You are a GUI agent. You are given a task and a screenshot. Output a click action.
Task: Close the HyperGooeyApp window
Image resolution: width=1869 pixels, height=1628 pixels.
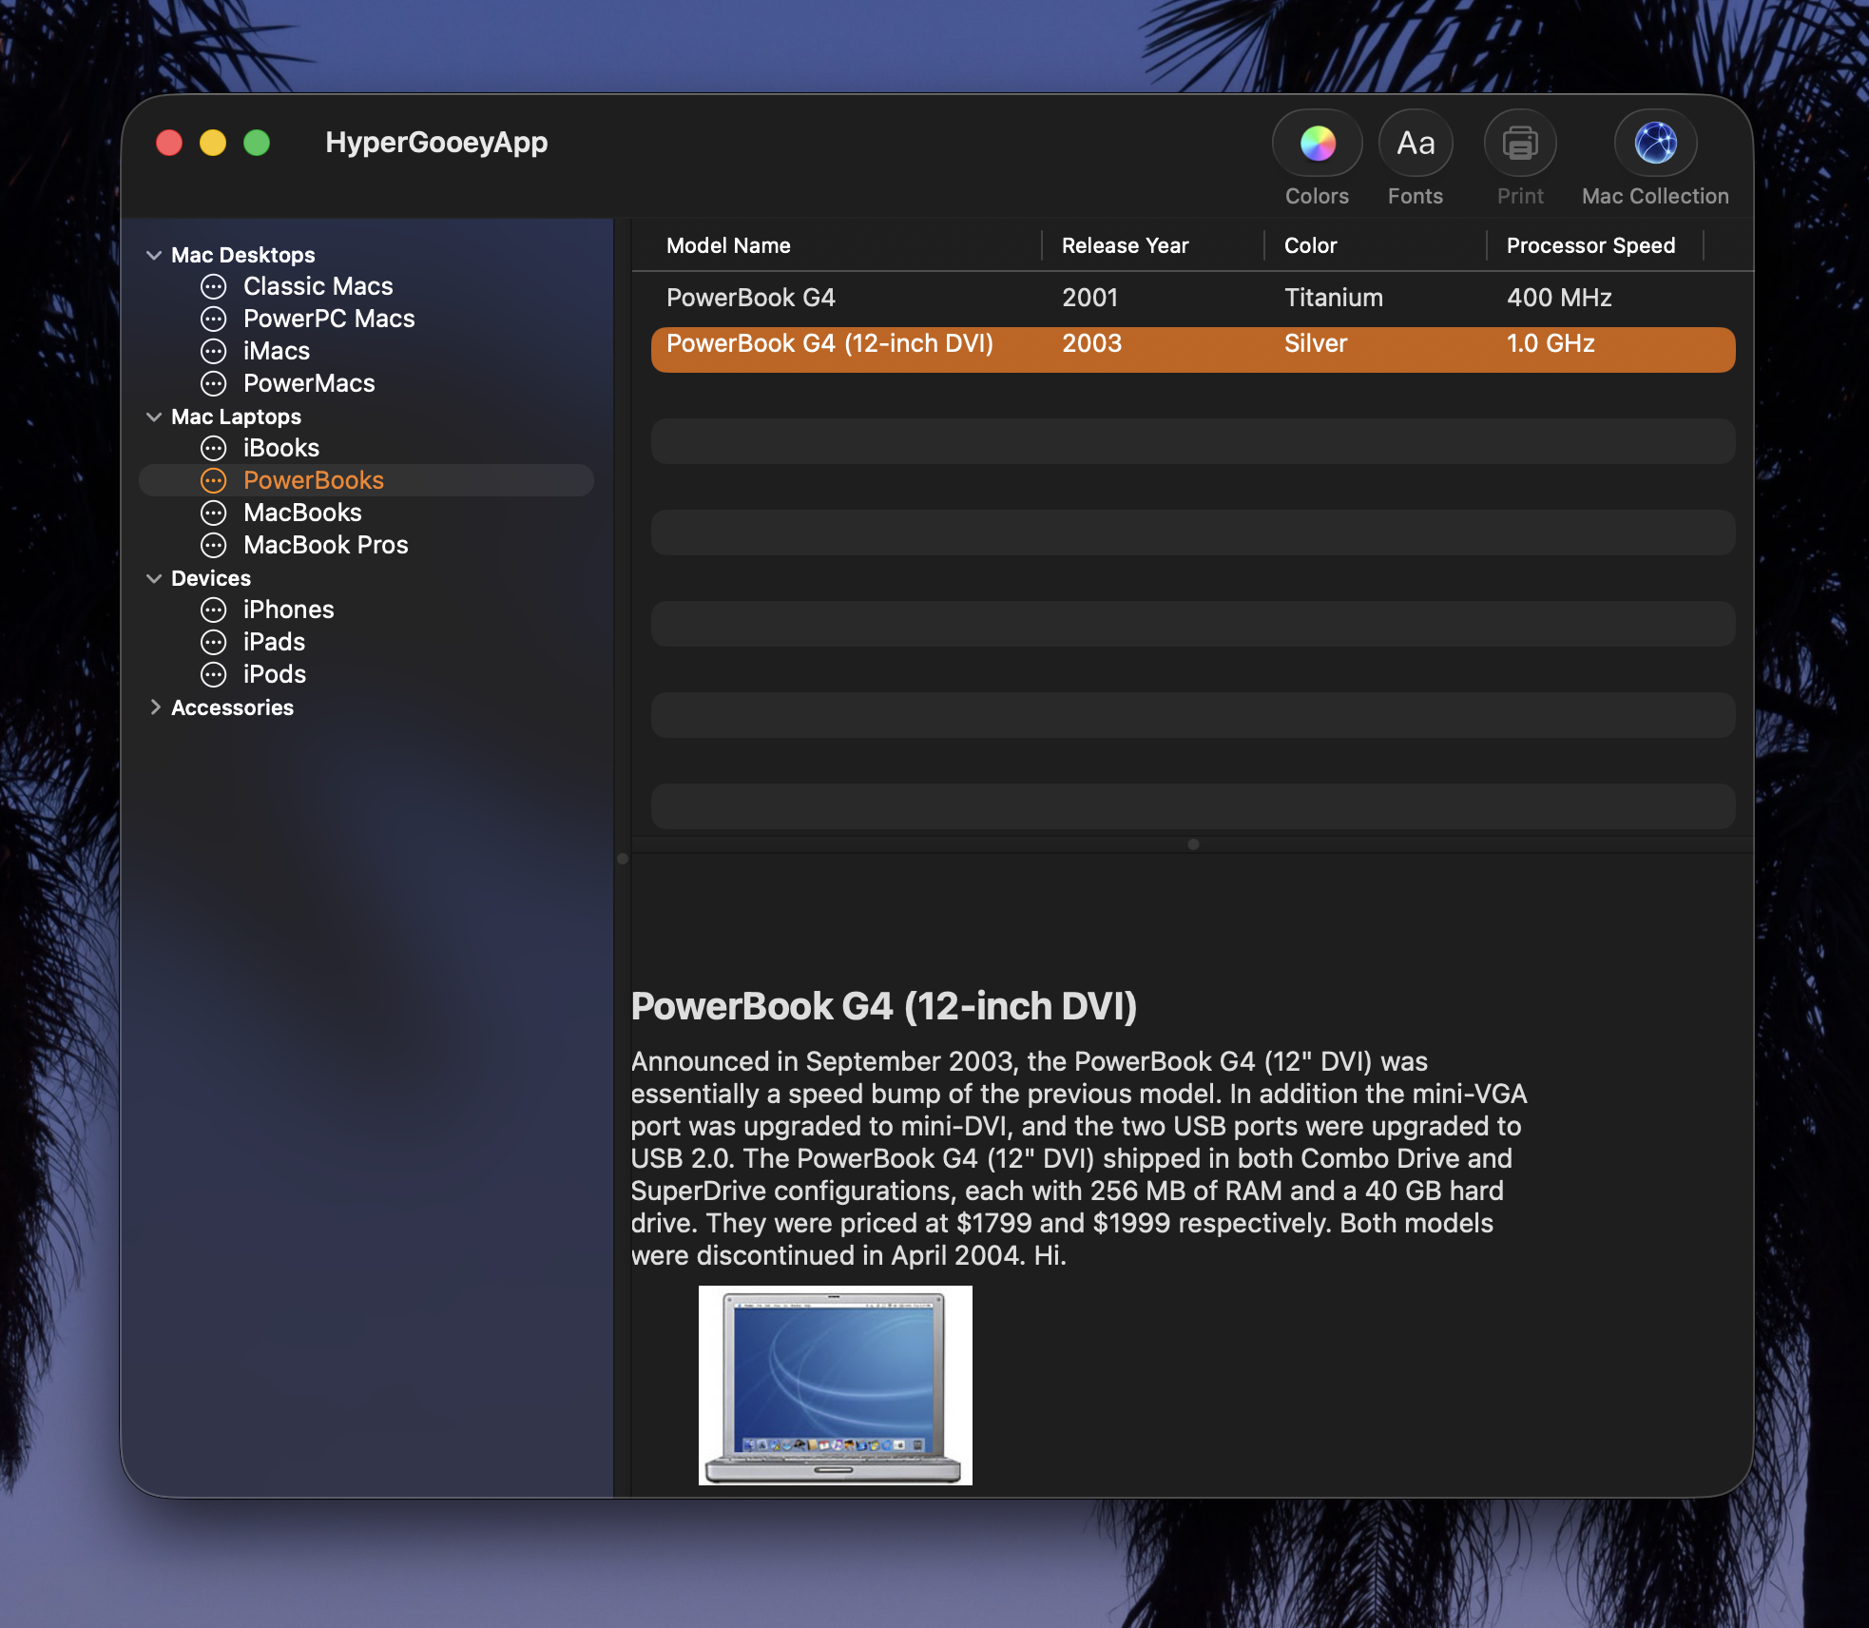pyautogui.click(x=169, y=143)
